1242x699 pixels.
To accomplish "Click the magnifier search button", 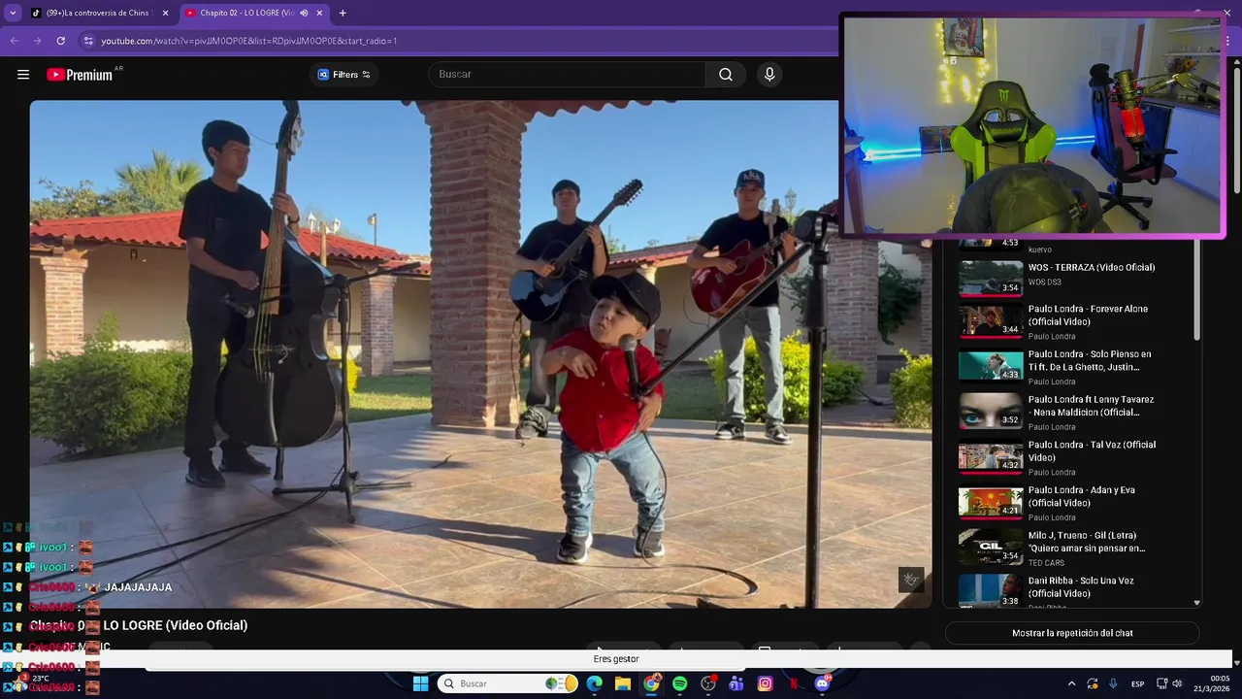I will click(726, 75).
